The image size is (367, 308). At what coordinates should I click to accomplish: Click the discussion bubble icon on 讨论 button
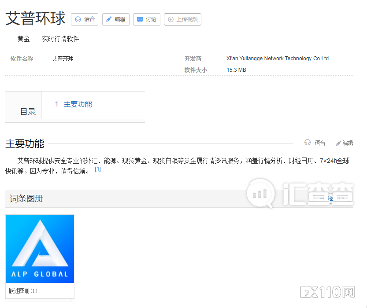click(140, 19)
